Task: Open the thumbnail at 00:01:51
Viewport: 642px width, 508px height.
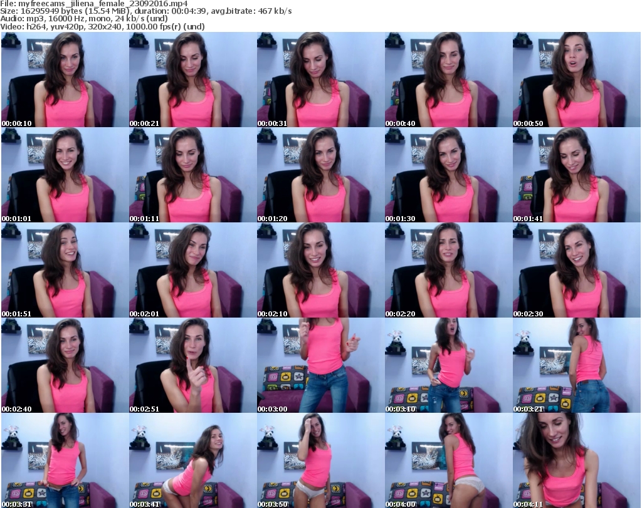Action: [x=65, y=270]
